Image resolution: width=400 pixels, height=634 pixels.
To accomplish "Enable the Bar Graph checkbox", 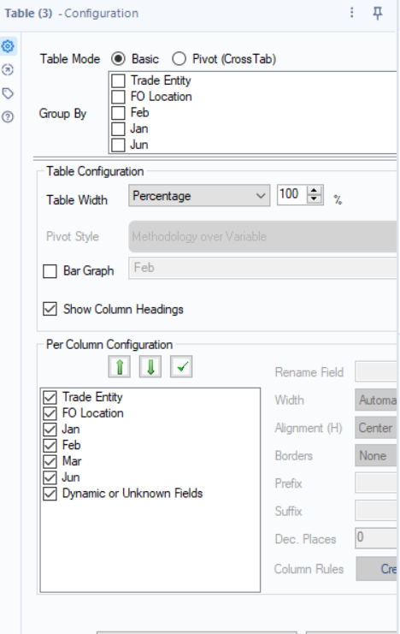I will (x=50, y=271).
